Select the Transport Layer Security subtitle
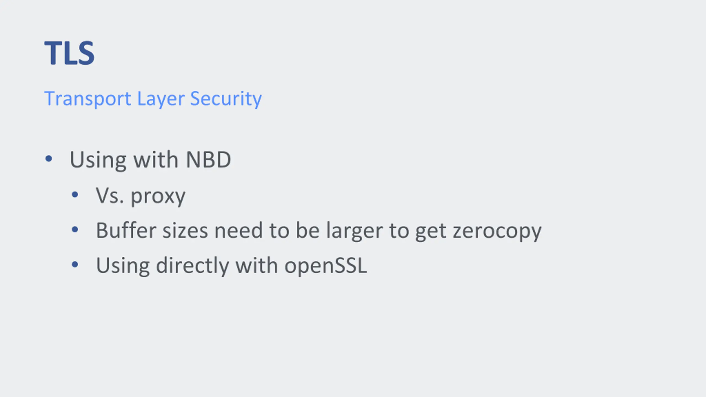Screen dimensions: 706x397 [153, 98]
